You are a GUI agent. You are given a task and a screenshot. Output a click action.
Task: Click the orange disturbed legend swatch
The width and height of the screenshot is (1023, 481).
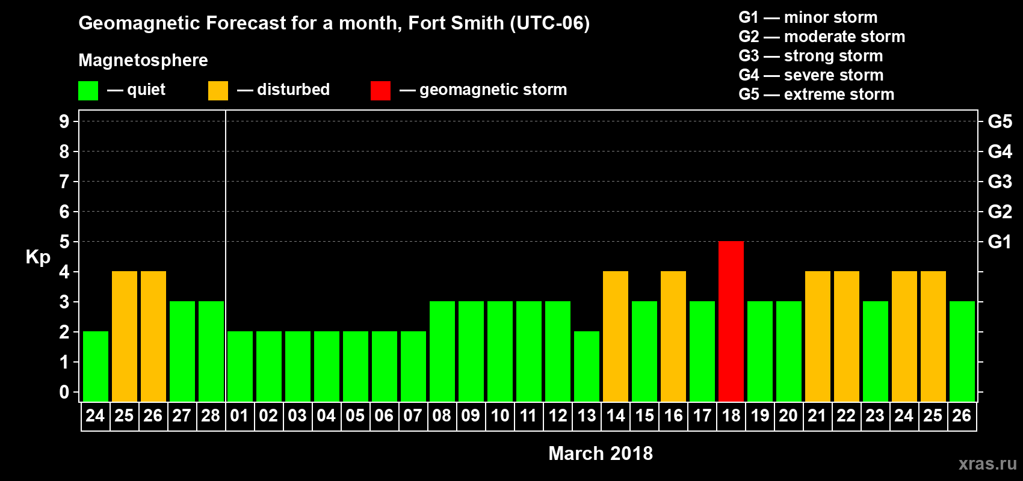coord(218,91)
